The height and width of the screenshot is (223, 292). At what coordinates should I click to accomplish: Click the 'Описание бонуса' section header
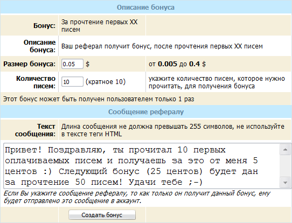tap(146, 8)
